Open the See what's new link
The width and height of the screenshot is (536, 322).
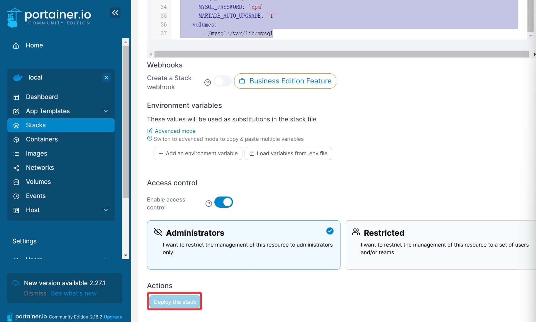coord(74,293)
